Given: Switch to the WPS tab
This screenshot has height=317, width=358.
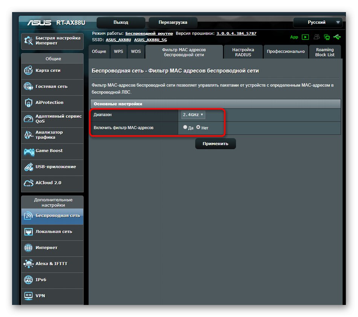Looking at the screenshot, I should [118, 51].
